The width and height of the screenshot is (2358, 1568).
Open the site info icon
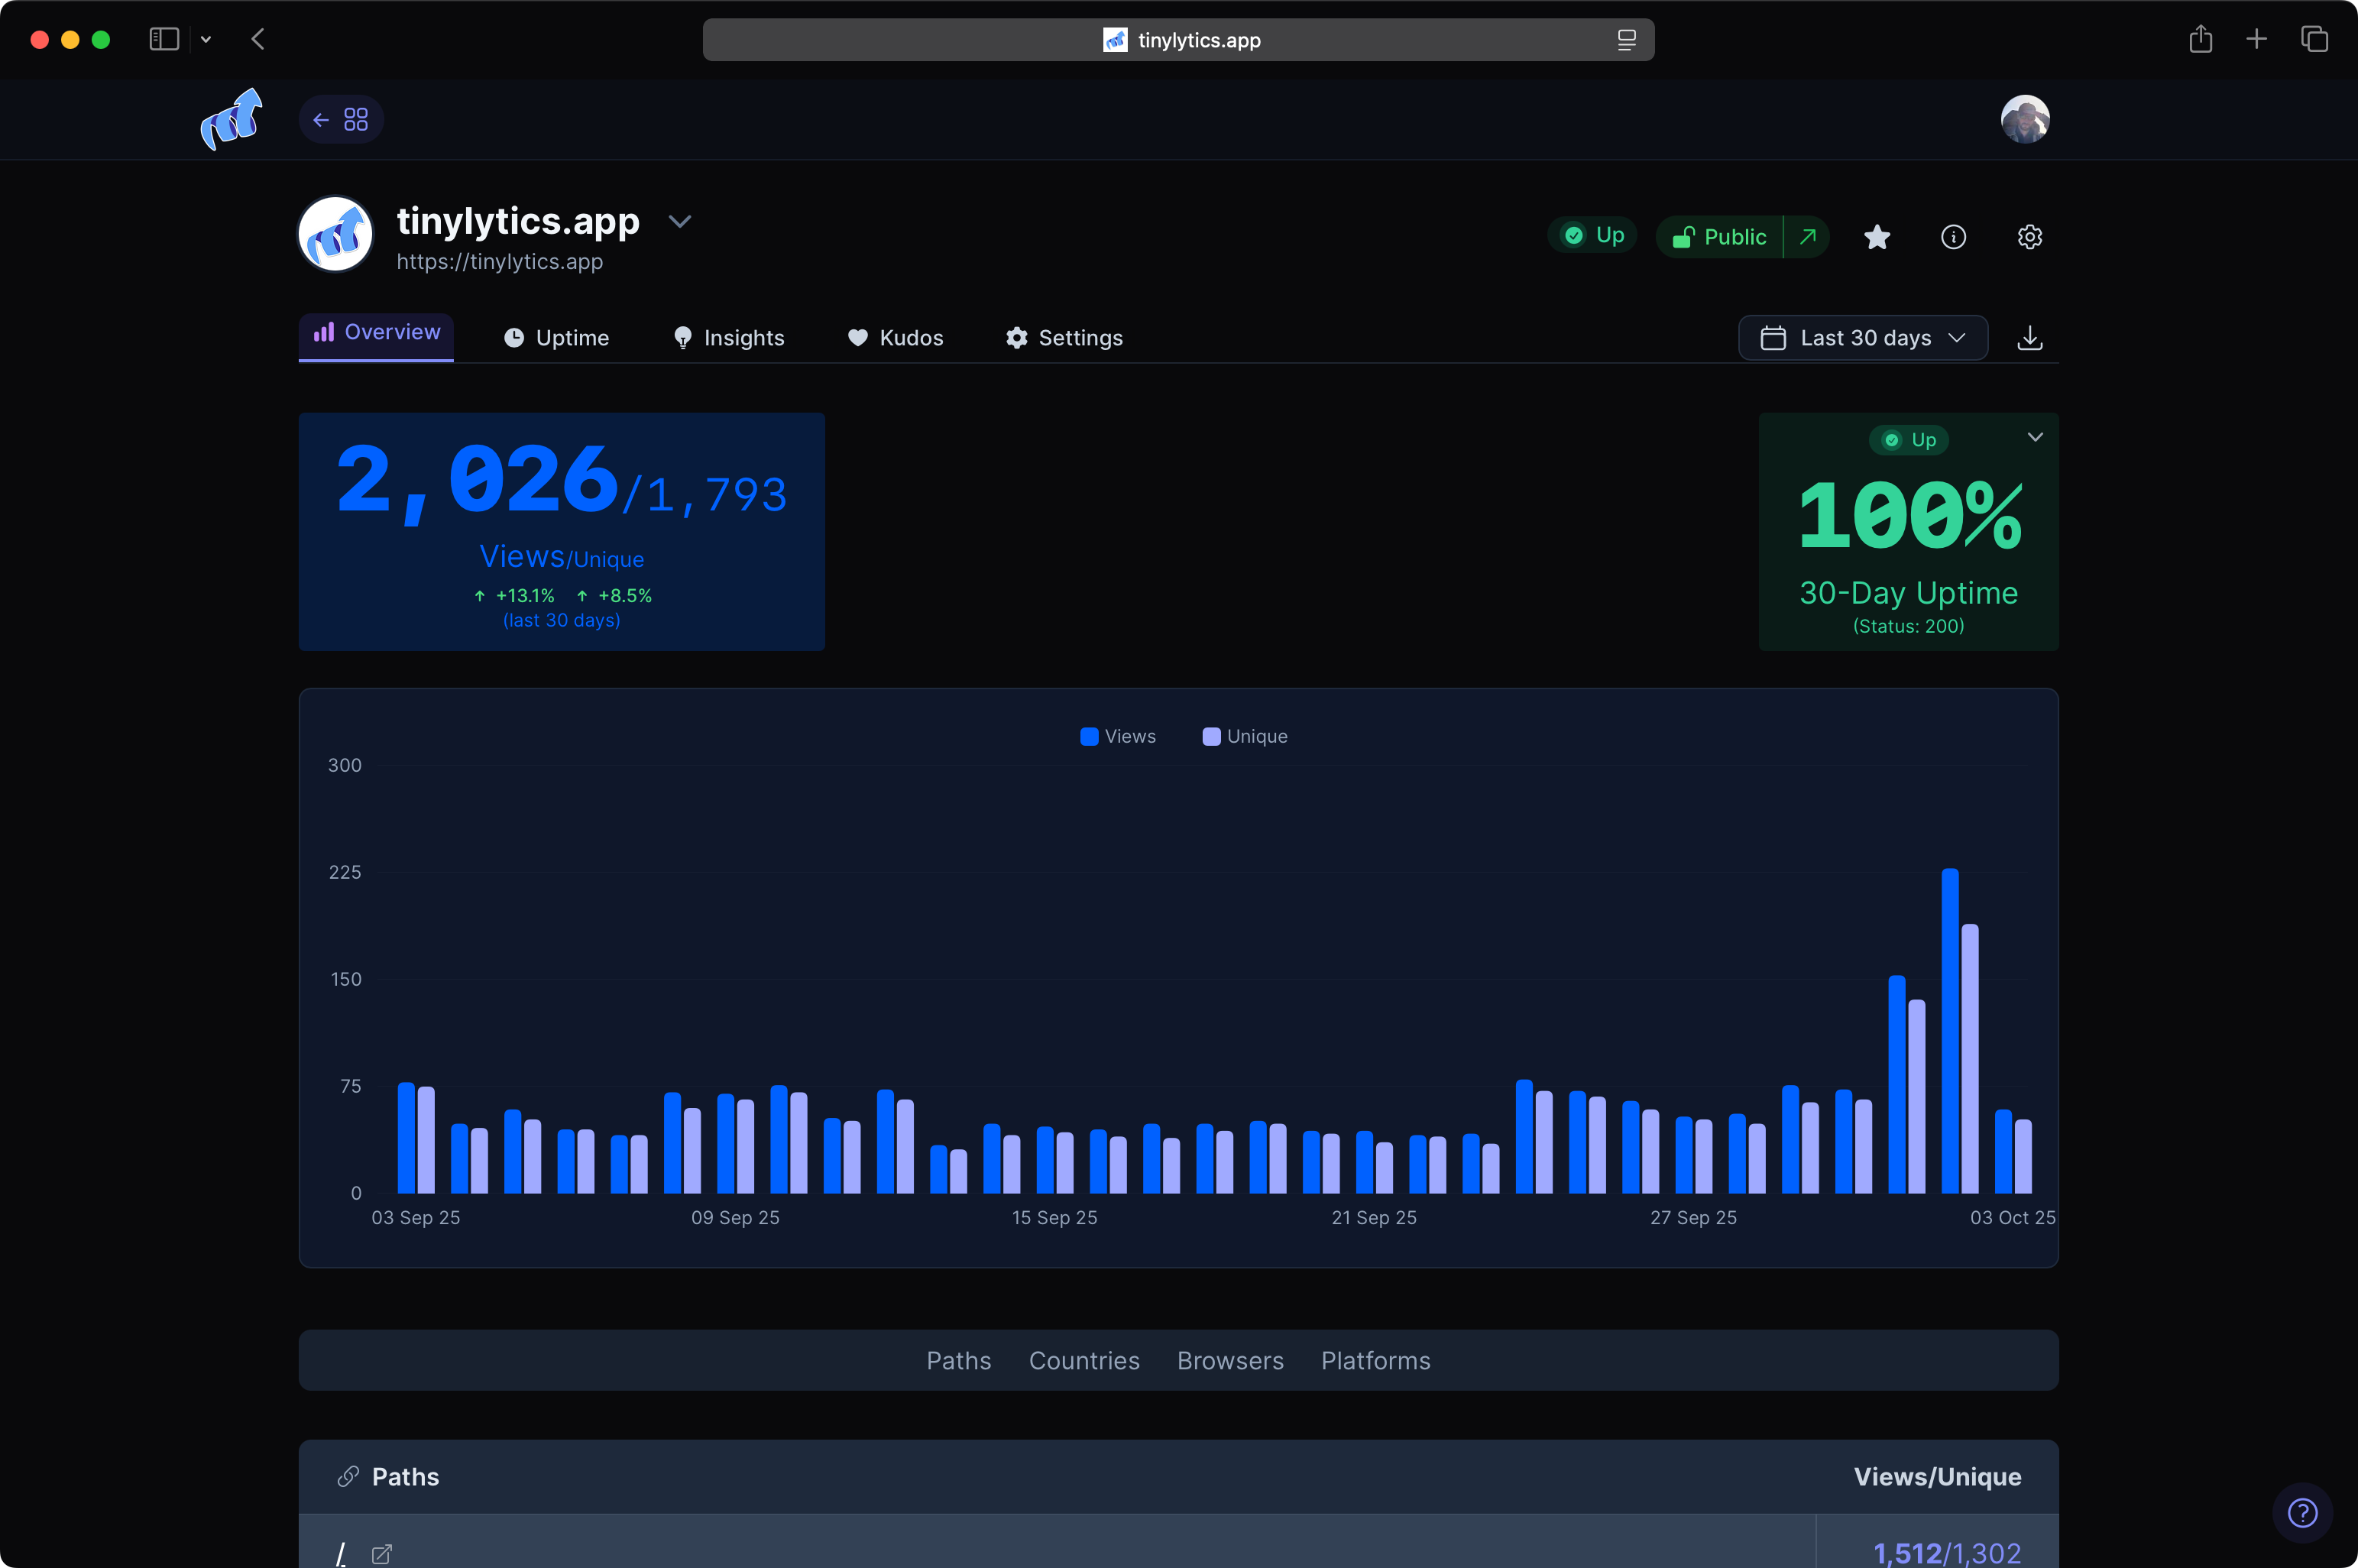click(1953, 237)
